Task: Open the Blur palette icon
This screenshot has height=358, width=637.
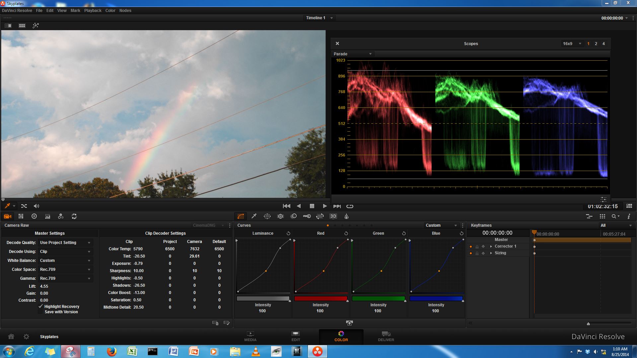Action: tap(294, 216)
